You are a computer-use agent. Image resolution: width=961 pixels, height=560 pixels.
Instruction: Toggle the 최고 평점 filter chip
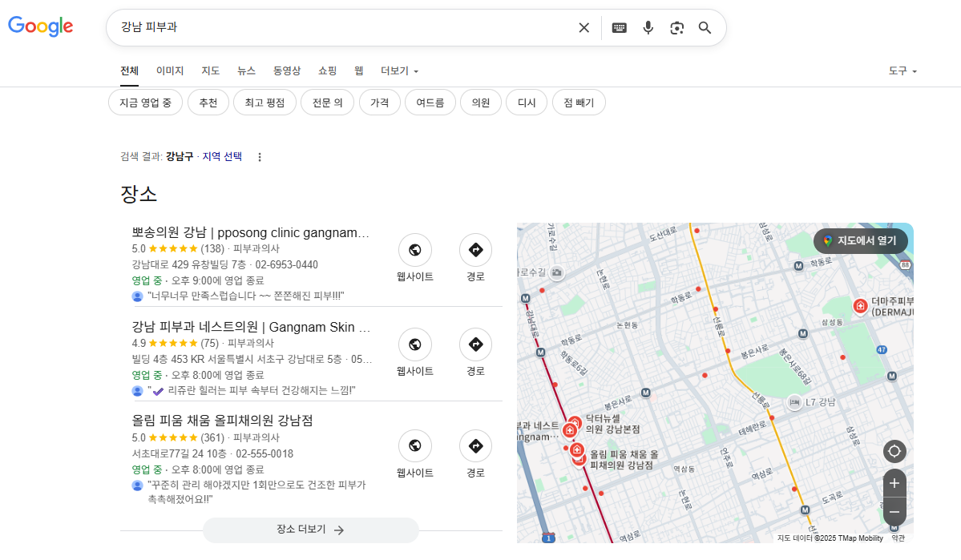tap(264, 103)
